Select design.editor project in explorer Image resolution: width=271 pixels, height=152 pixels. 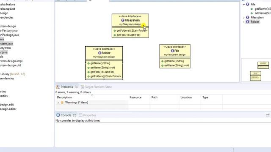point(8,109)
